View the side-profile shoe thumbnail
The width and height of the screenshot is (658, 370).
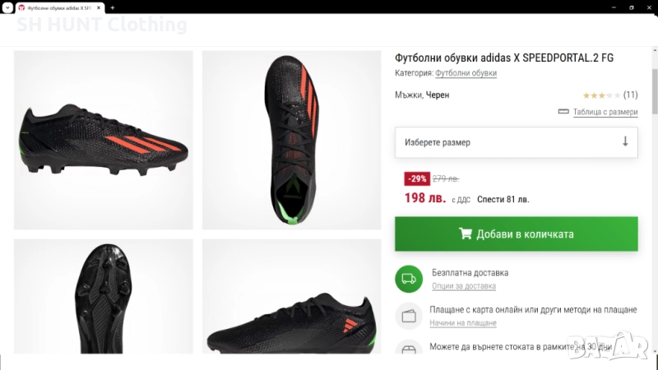[104, 140]
